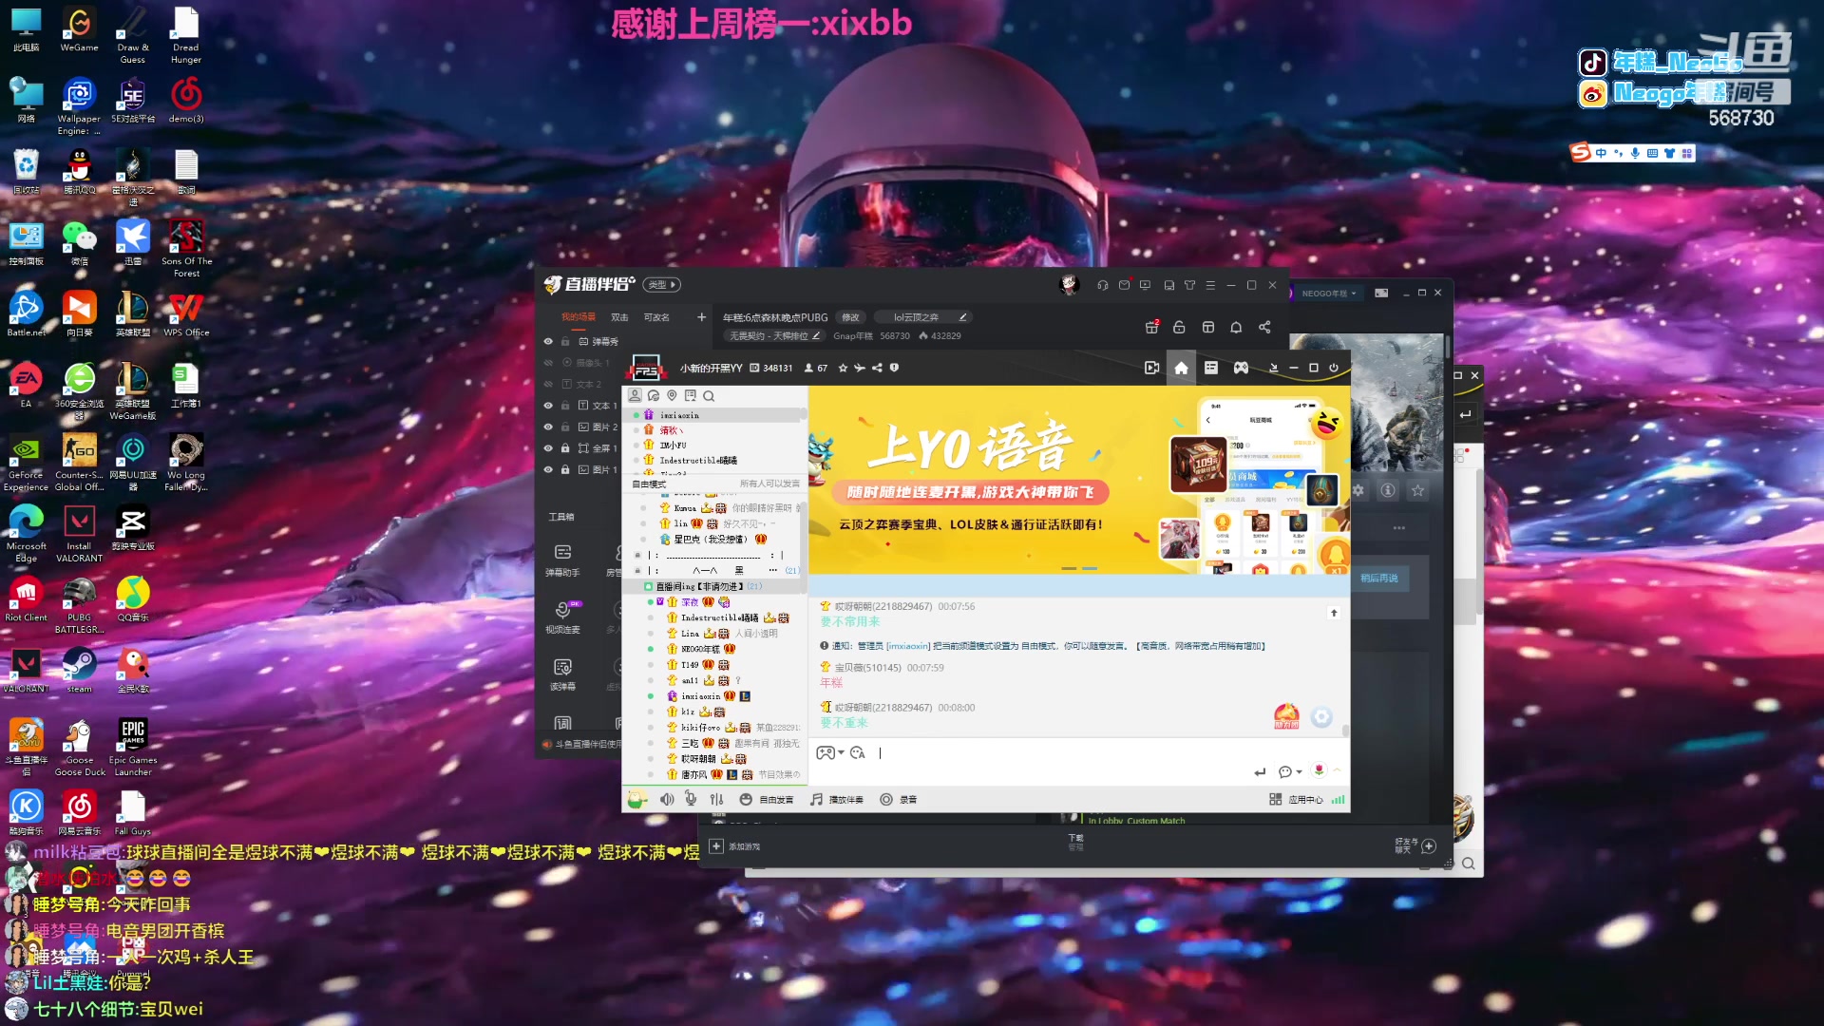Favorite the YY channel with the star icon

click(x=843, y=368)
